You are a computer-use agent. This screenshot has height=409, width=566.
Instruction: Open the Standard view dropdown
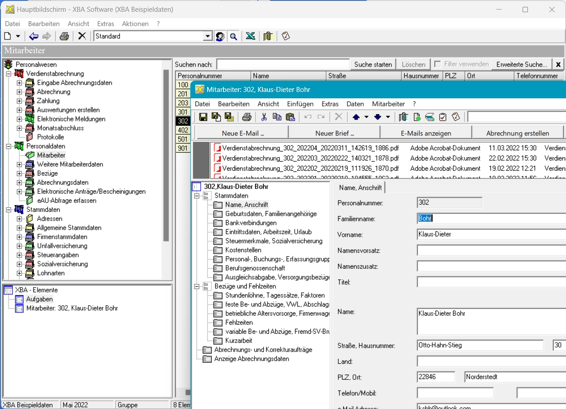[x=208, y=36]
